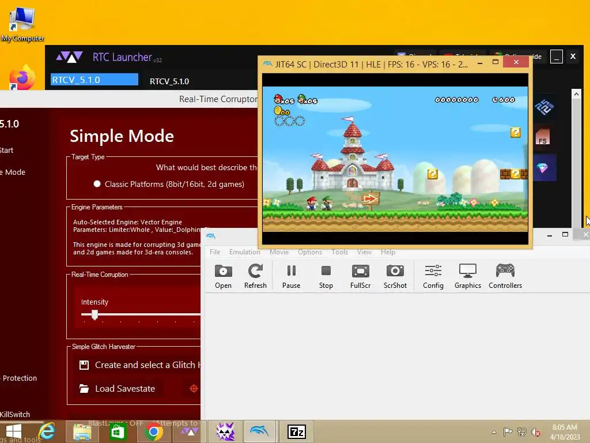Click the KillSwitch item in RTC sidebar
The width and height of the screenshot is (590, 443).
tap(14, 414)
